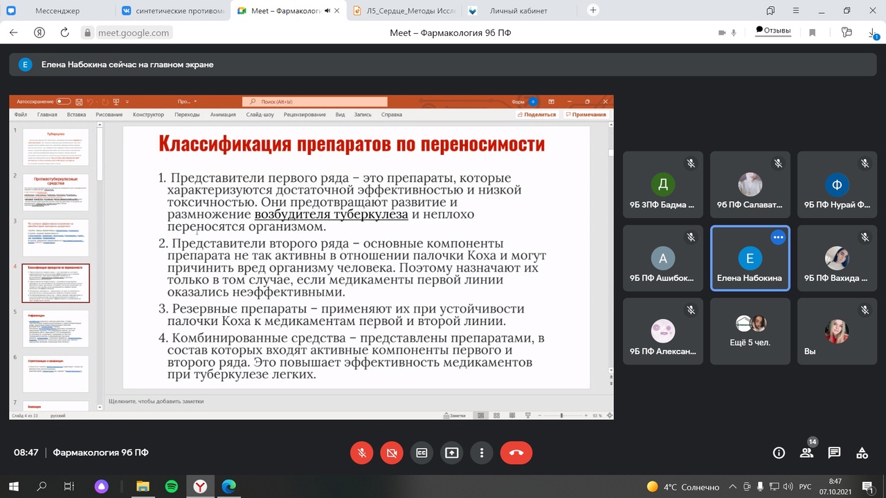Show participants list people icon
The image size is (886, 498).
[806, 453]
